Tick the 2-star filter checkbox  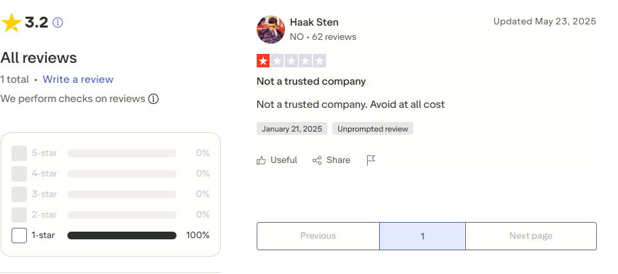click(19, 215)
